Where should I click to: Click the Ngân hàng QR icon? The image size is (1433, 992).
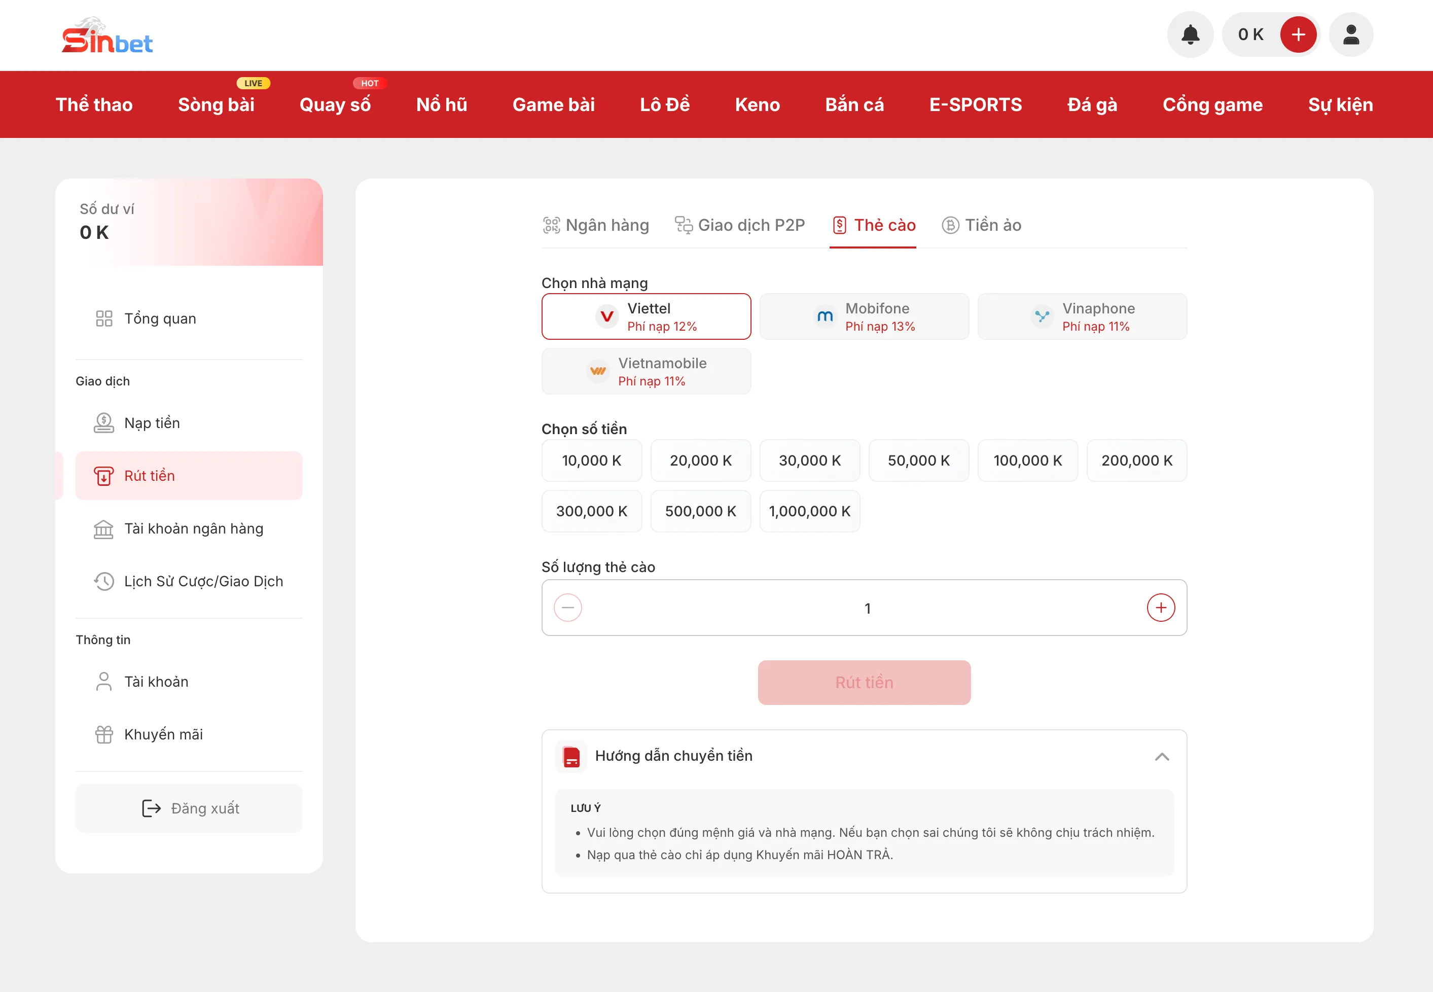coord(551,225)
